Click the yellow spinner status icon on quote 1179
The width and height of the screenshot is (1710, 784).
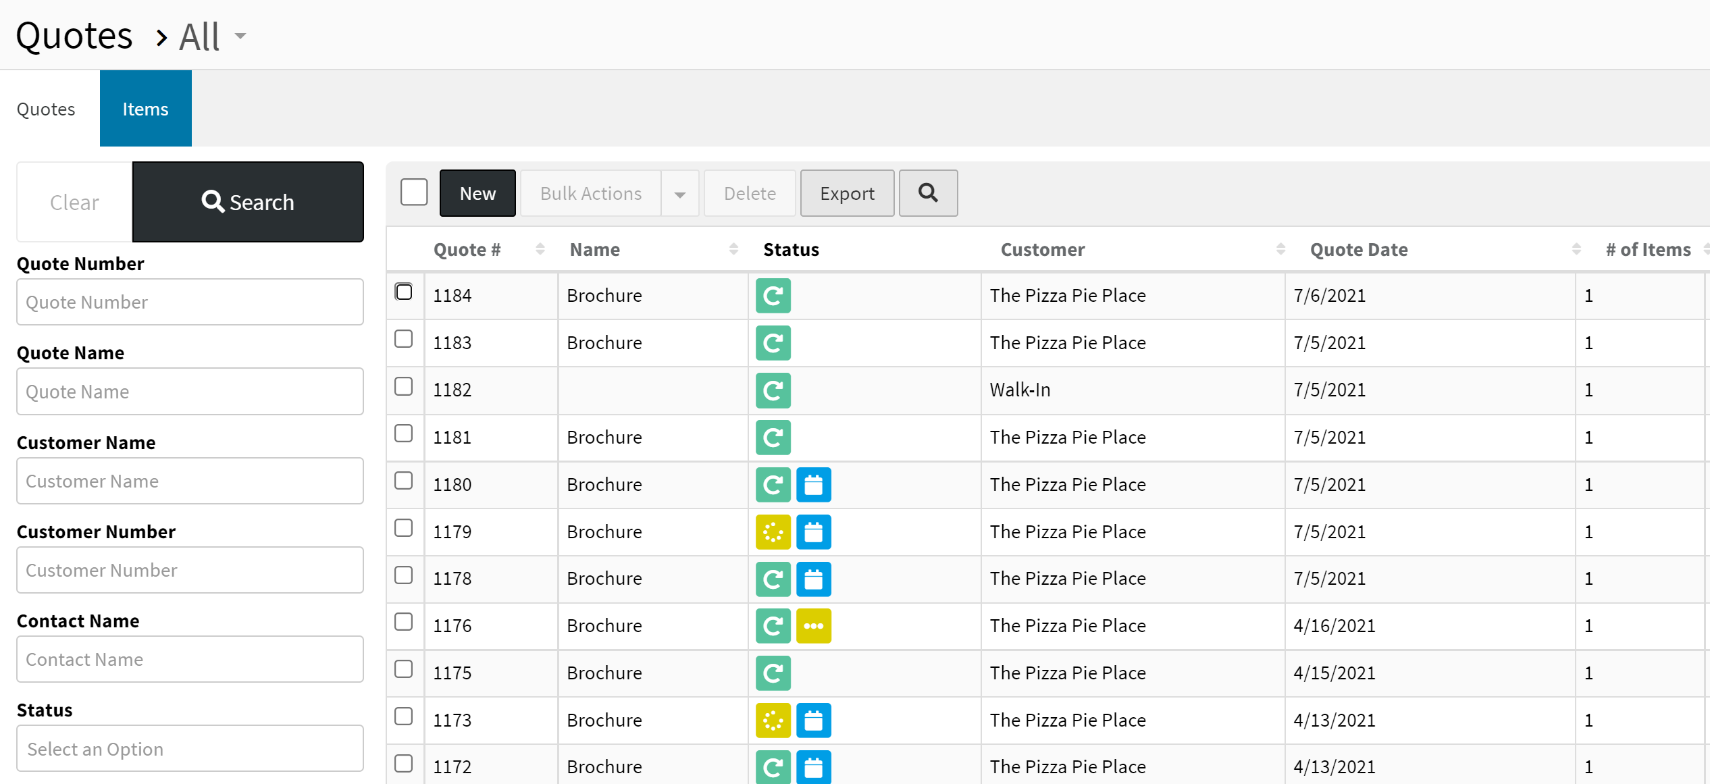773,532
